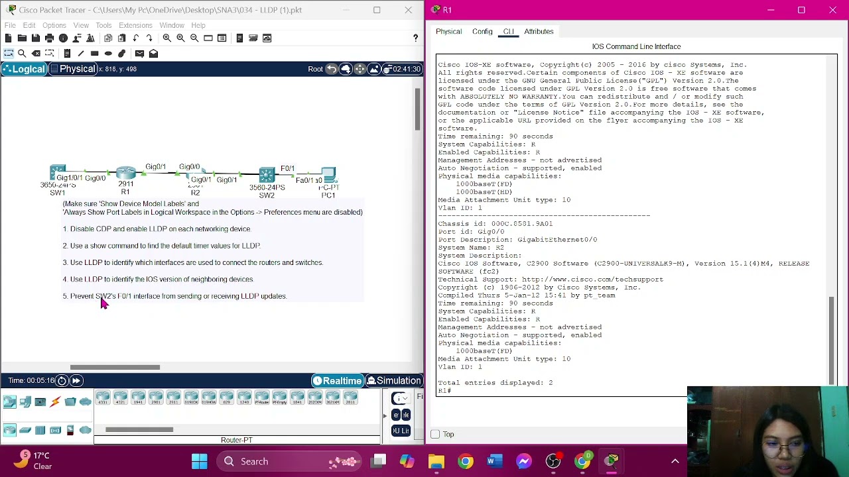The image size is (849, 477).
Task: Open File Explorer from taskbar
Action: click(x=436, y=461)
